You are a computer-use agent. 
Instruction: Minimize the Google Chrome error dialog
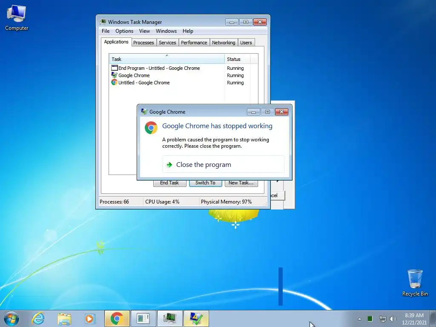click(253, 112)
